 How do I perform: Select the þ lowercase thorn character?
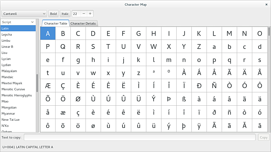coord(184,125)
